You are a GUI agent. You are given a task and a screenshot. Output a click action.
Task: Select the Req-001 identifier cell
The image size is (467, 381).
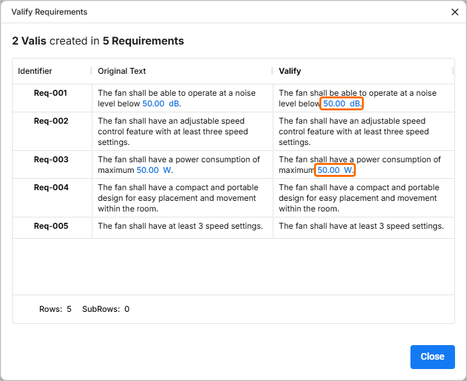pyautogui.click(x=51, y=93)
